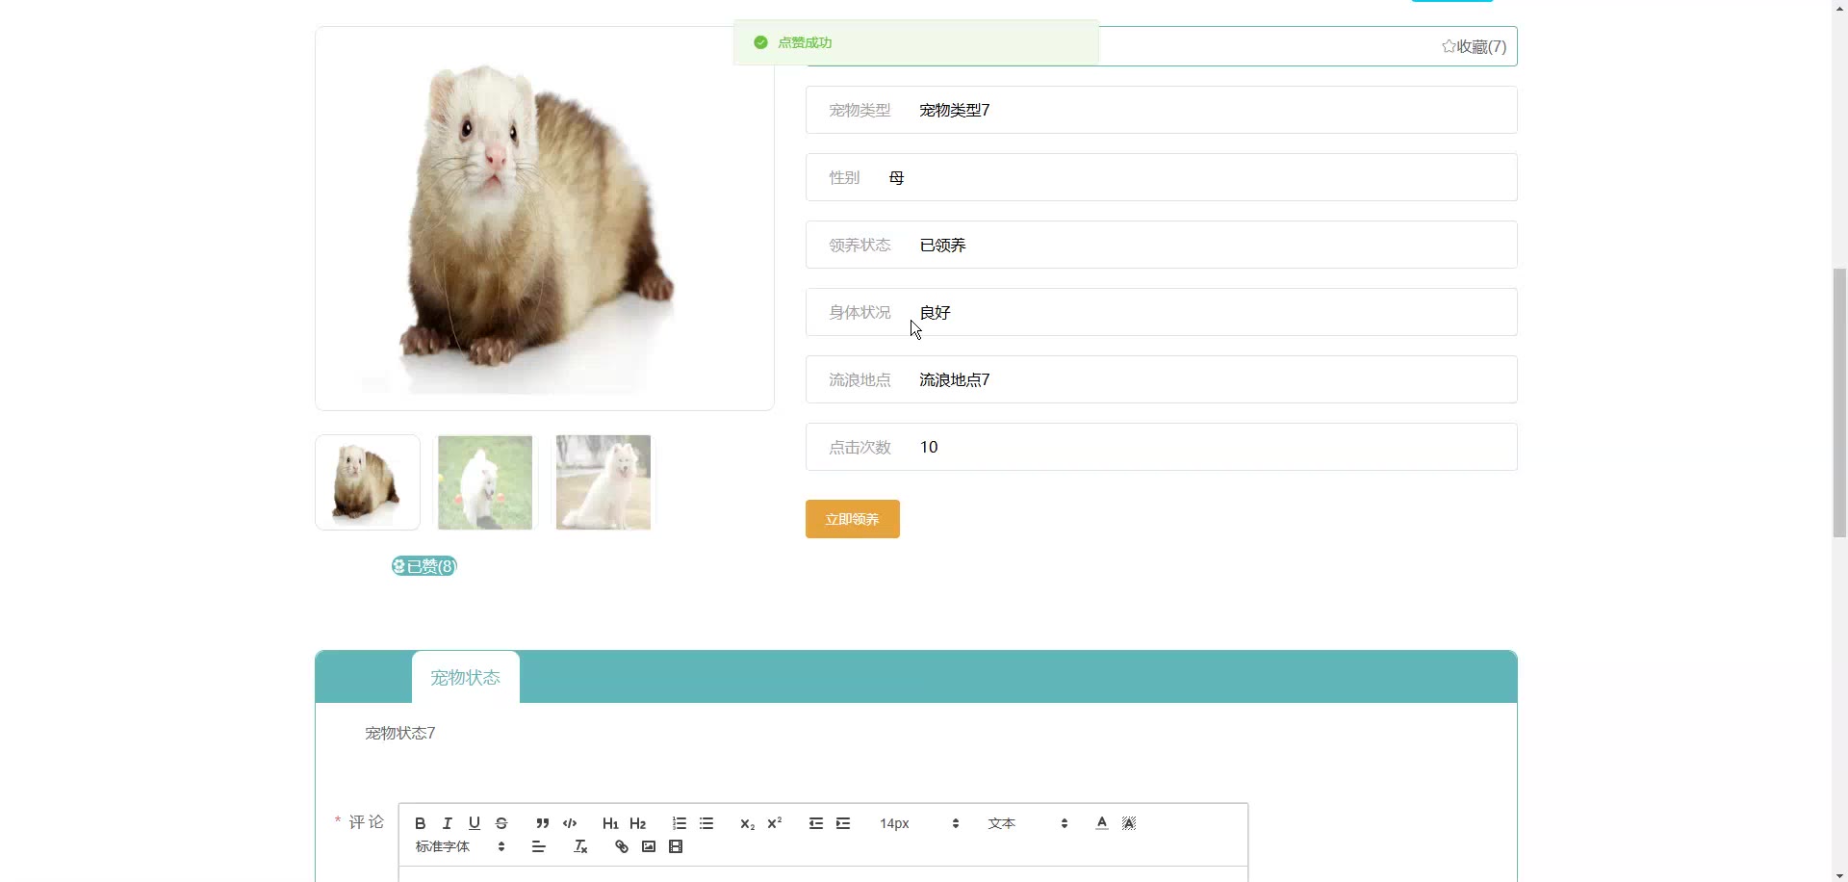Open the text alignment options
Image resolution: width=1848 pixels, height=882 pixels.
click(x=539, y=847)
